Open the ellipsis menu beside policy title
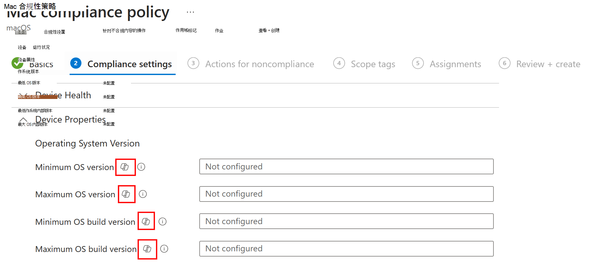 [x=190, y=12]
